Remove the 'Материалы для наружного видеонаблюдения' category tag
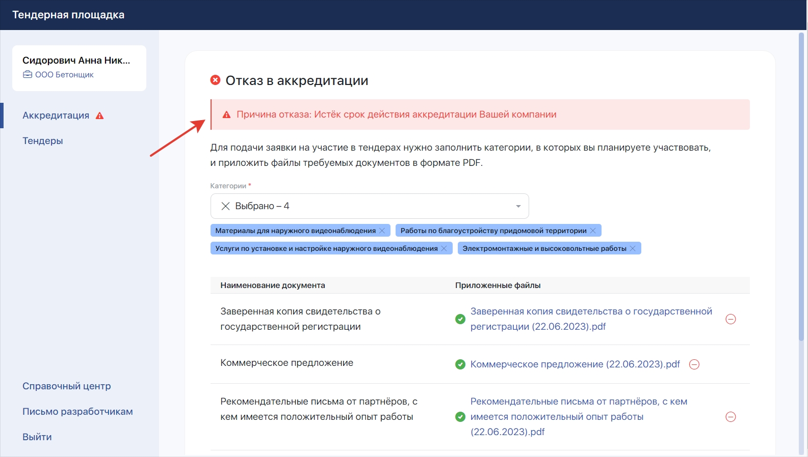The height and width of the screenshot is (457, 808). tap(382, 231)
